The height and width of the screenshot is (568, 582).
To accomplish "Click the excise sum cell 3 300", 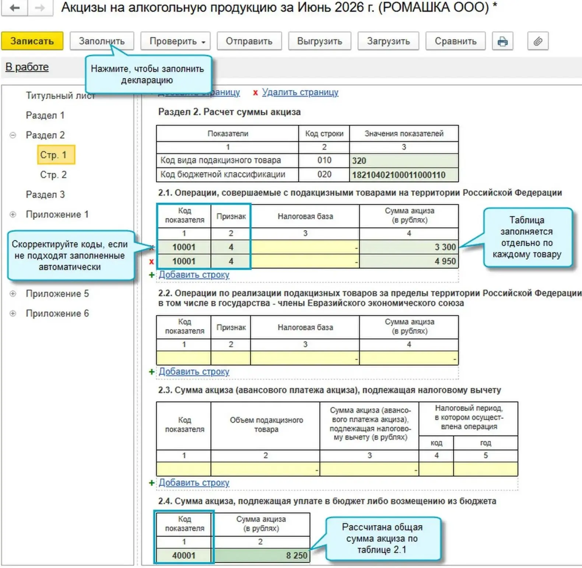I will tap(409, 247).
